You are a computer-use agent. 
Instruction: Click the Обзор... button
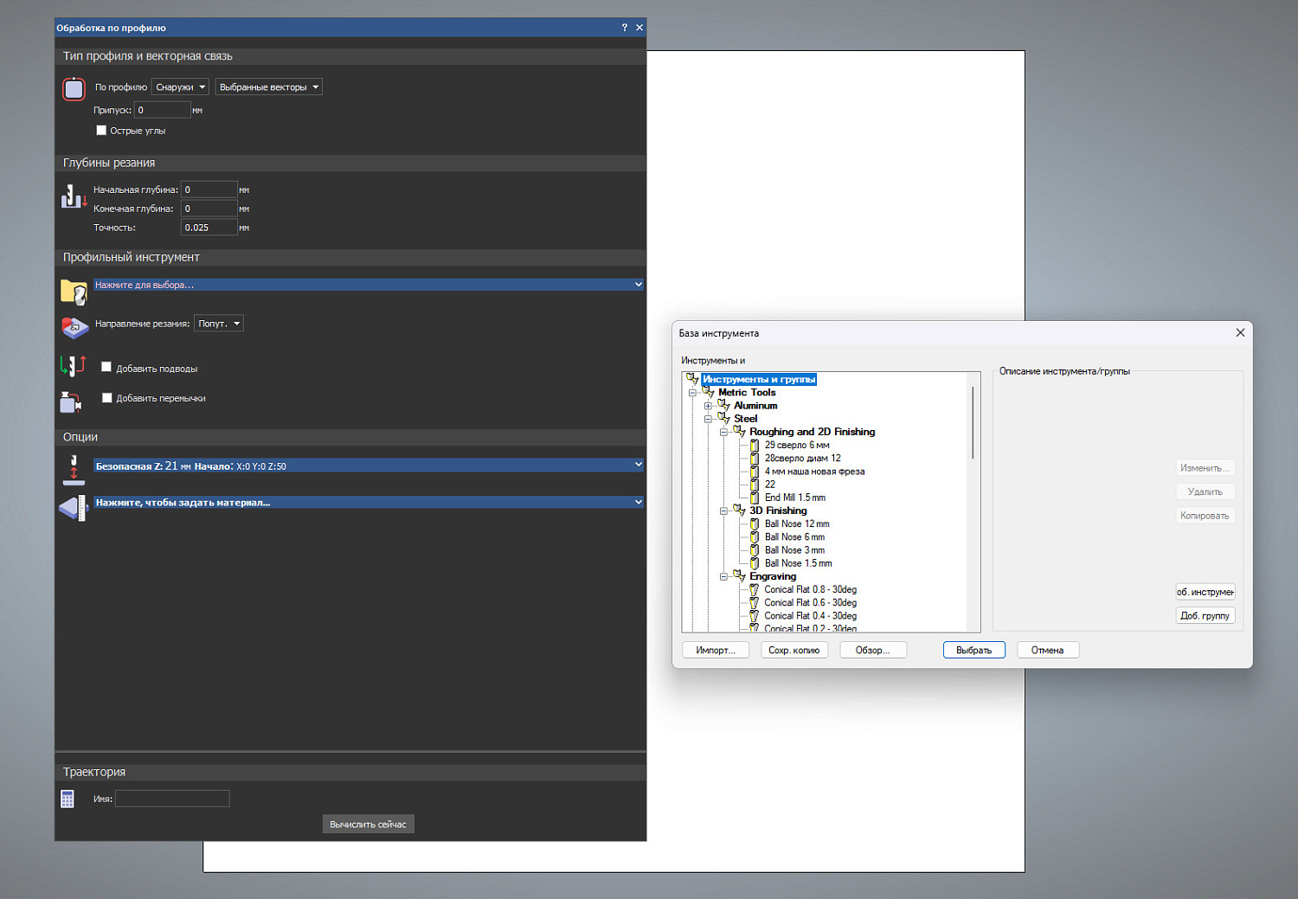pos(873,651)
